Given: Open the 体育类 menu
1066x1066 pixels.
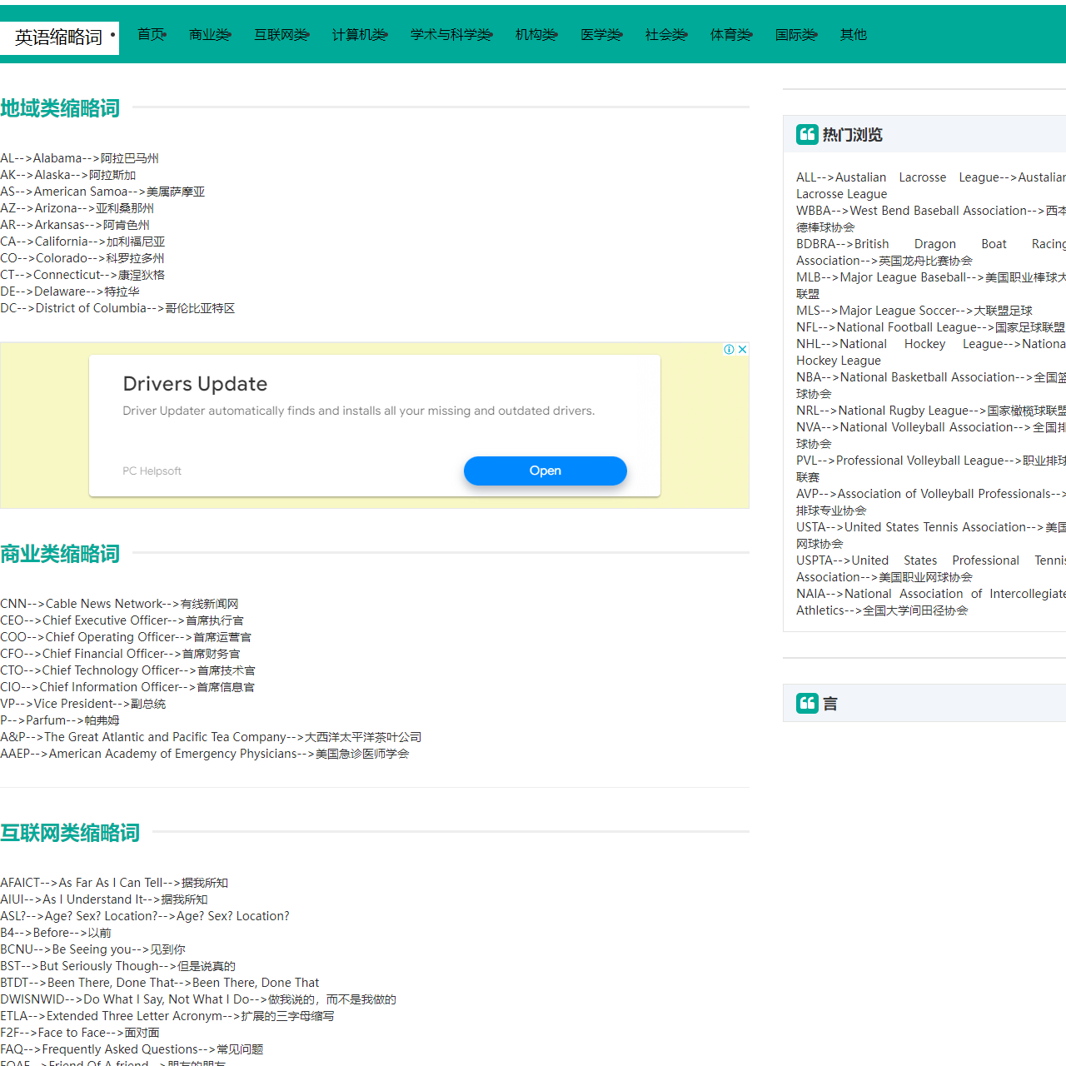Looking at the screenshot, I should click(731, 34).
